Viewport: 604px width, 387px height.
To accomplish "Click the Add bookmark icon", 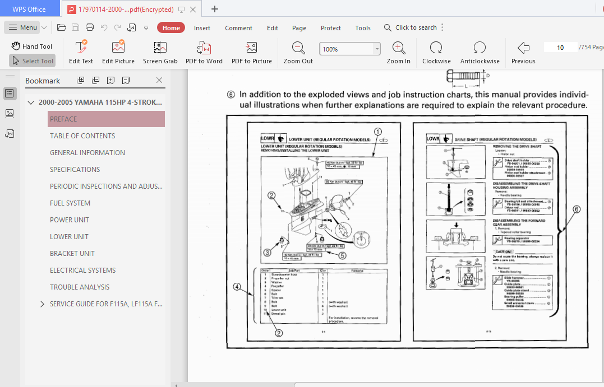I will point(111,80).
